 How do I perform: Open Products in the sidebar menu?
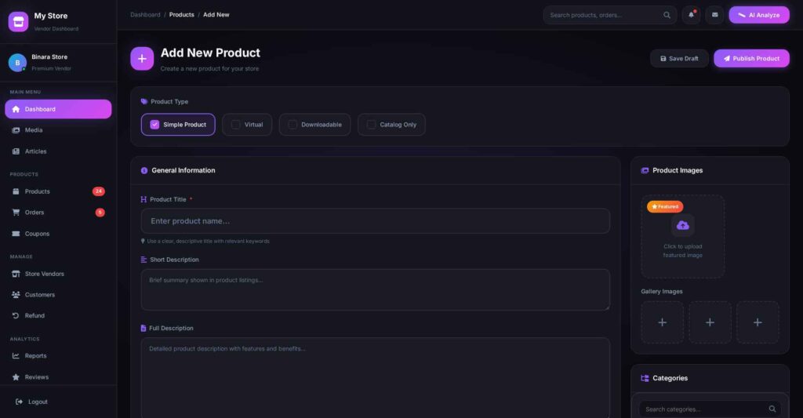(38, 191)
